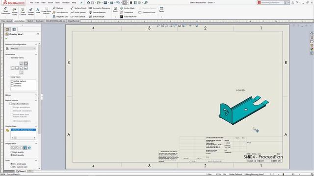Image resolution: width=314 pixels, height=176 pixels.
Task: Enable Import annotations checkbox
Action: tap(11, 104)
